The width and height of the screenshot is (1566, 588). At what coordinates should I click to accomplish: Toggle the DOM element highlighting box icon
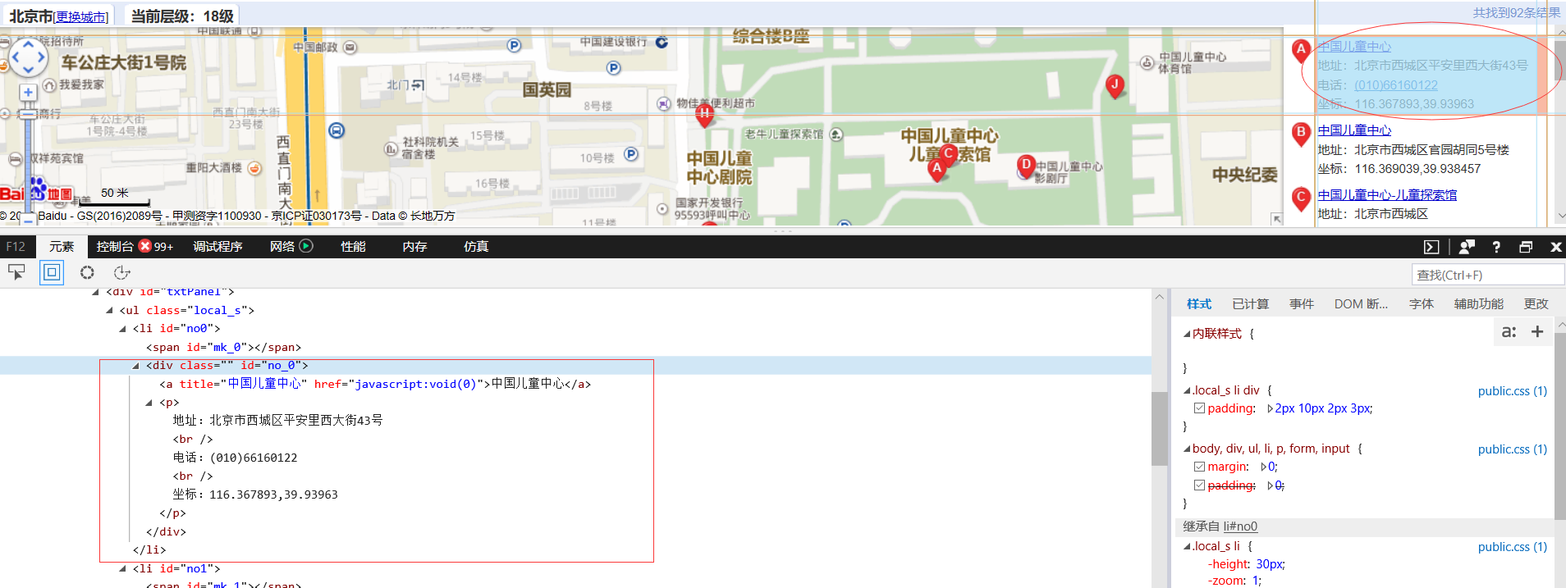coord(52,272)
